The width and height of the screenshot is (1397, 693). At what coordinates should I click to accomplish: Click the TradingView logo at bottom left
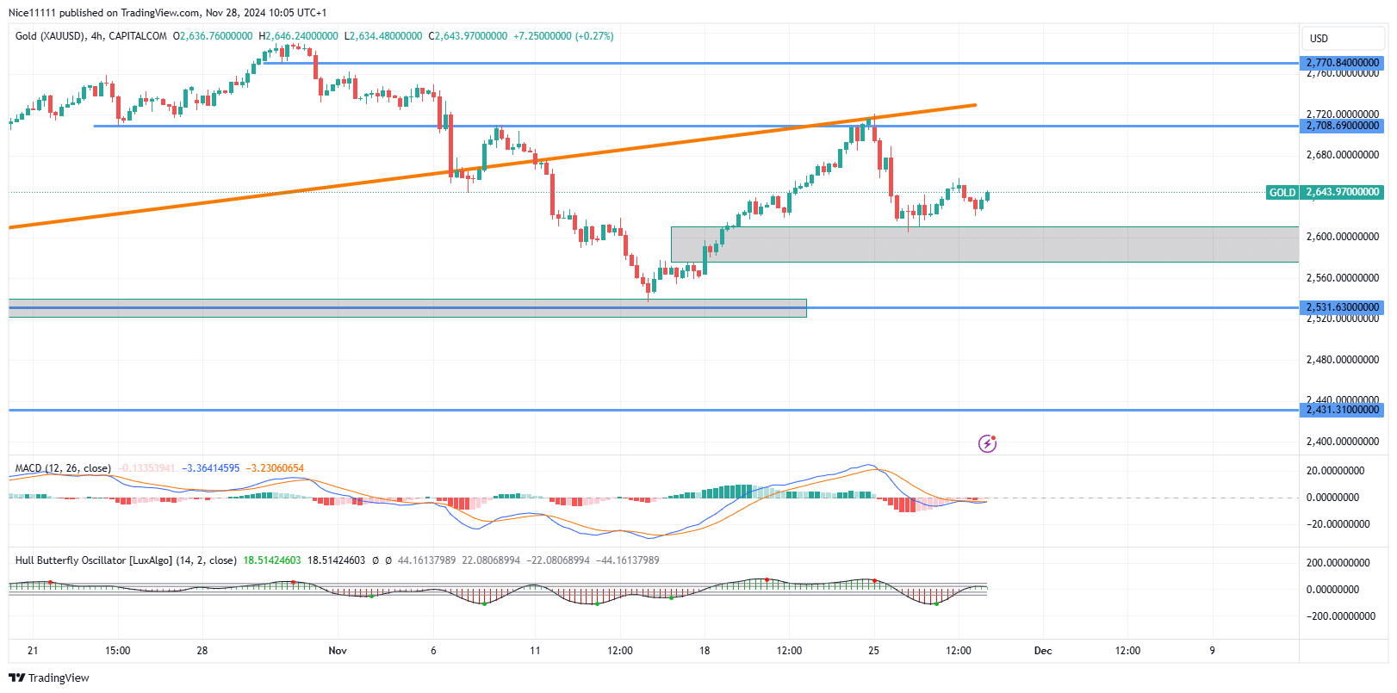[x=49, y=678]
